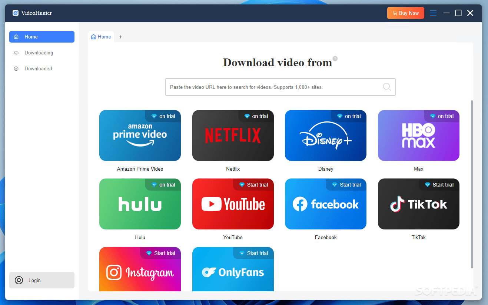
Task: Click 'Start trial' badge on OnlyFans
Action: (x=253, y=253)
